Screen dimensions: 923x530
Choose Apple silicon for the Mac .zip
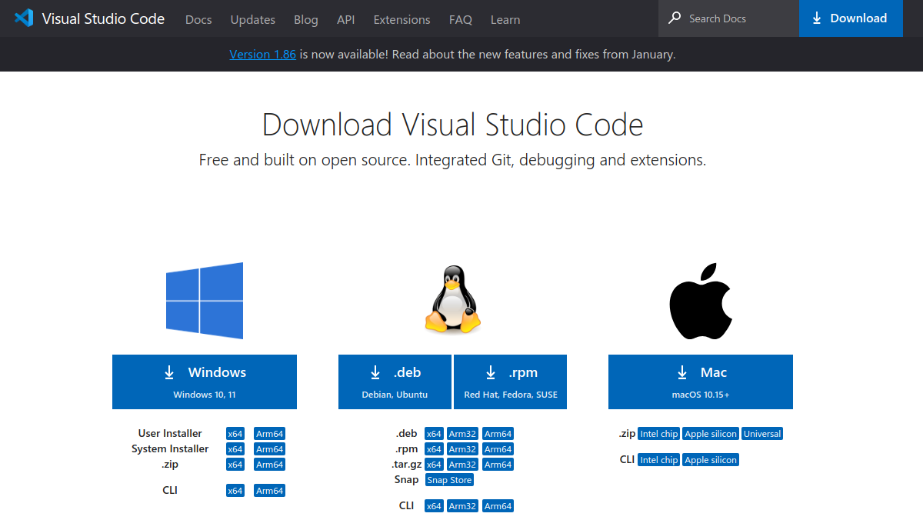pos(710,433)
